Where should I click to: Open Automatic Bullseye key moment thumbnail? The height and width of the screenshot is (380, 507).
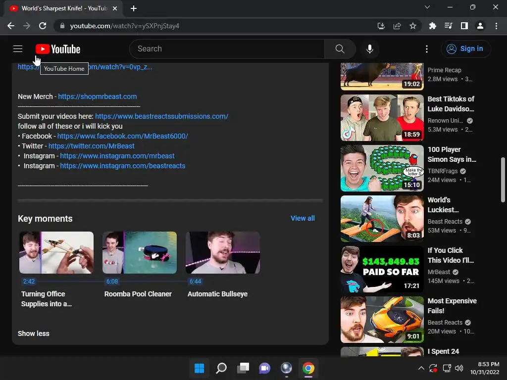coord(222,252)
